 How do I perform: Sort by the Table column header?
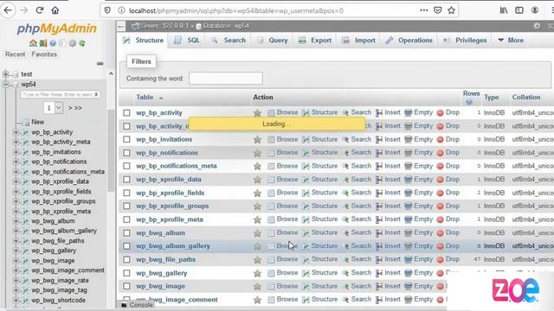[145, 98]
